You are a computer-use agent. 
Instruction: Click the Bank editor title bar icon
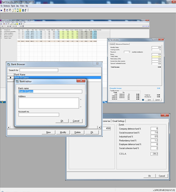tap(17, 81)
